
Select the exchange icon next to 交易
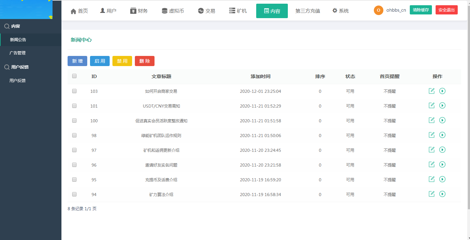pos(200,10)
